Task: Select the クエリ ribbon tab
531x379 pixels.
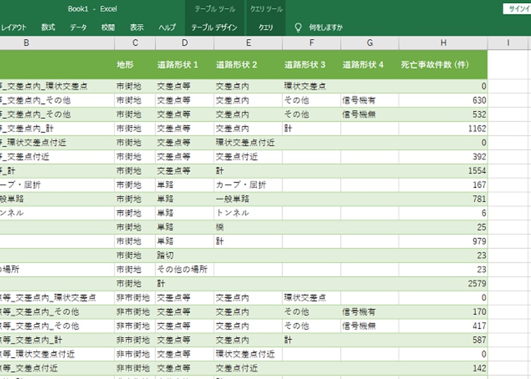Action: coord(266,28)
